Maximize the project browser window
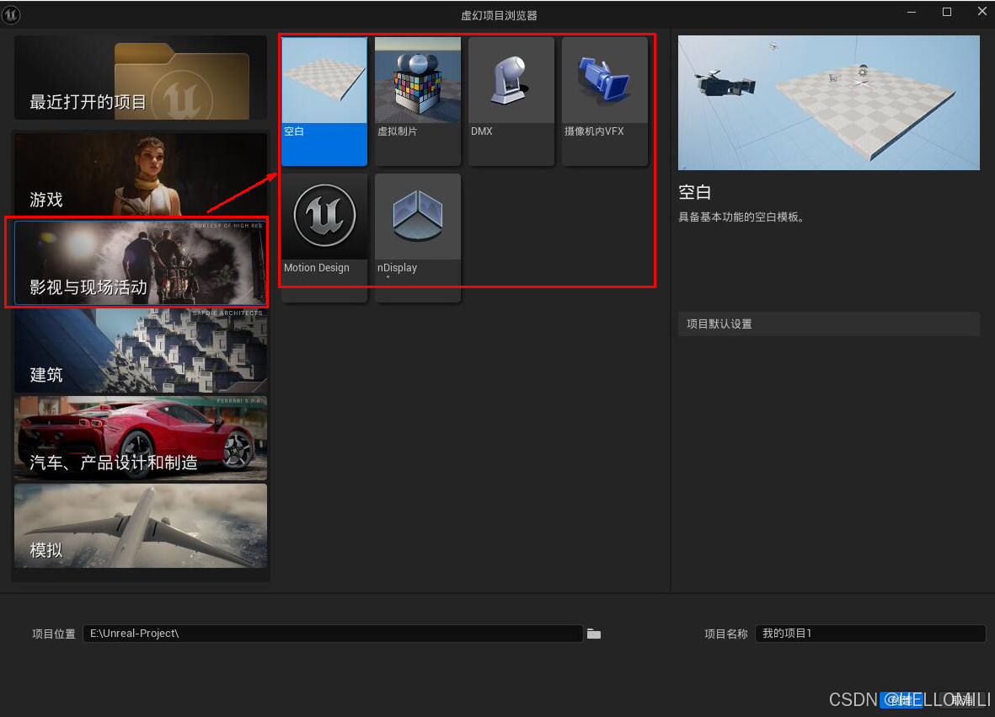The width and height of the screenshot is (995, 717). coord(947,12)
